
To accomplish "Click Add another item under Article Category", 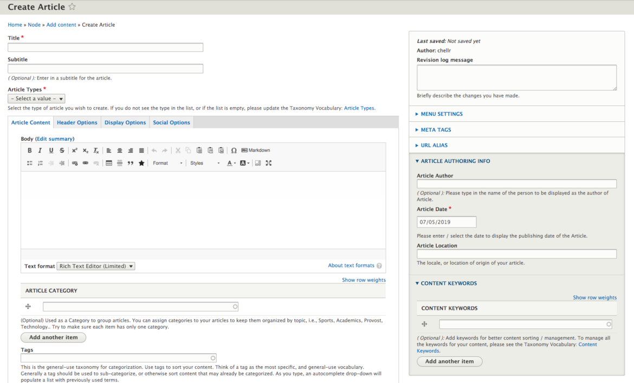I will coord(53,337).
